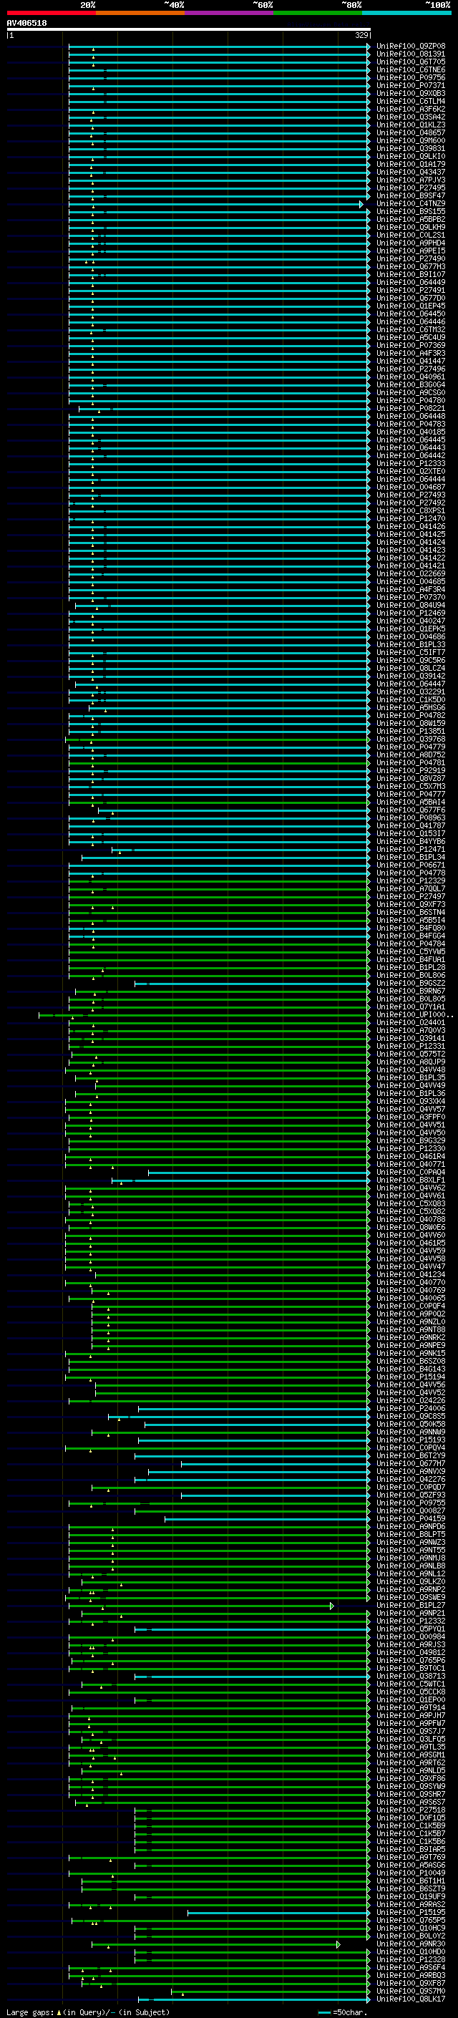Click the orange ~40% identity color band
458x2018 pixels.
[x=140, y=13]
